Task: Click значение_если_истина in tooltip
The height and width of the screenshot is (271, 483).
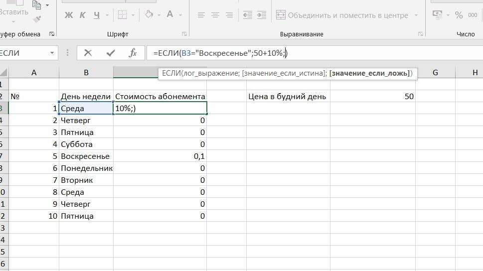Action: 284,73
